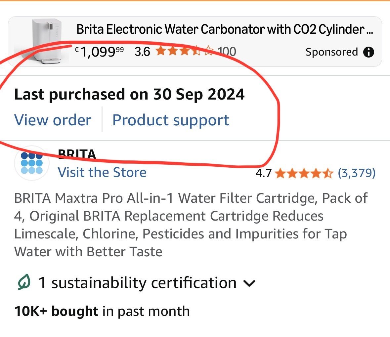The image size is (390, 337).
Task: Tap the BRITA brand logo icon
Action: 32,163
